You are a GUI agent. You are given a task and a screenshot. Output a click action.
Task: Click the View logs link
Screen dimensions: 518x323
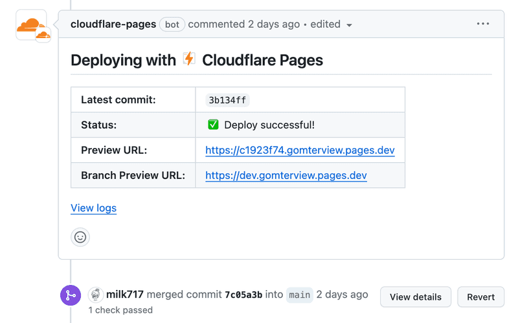tap(93, 208)
